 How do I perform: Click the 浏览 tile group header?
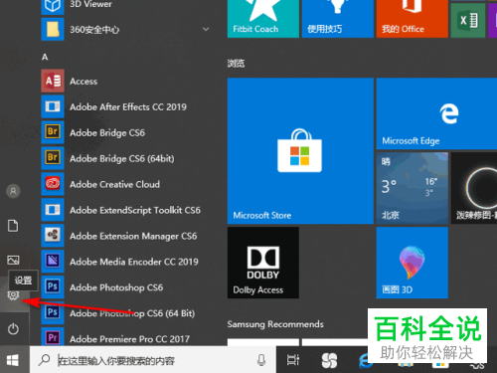[x=236, y=63]
